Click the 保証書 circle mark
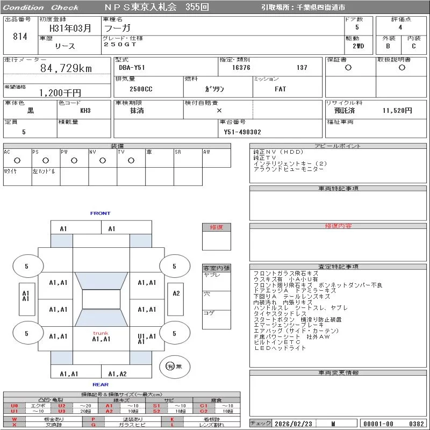430x430 pixels. pyautogui.click(x=348, y=68)
